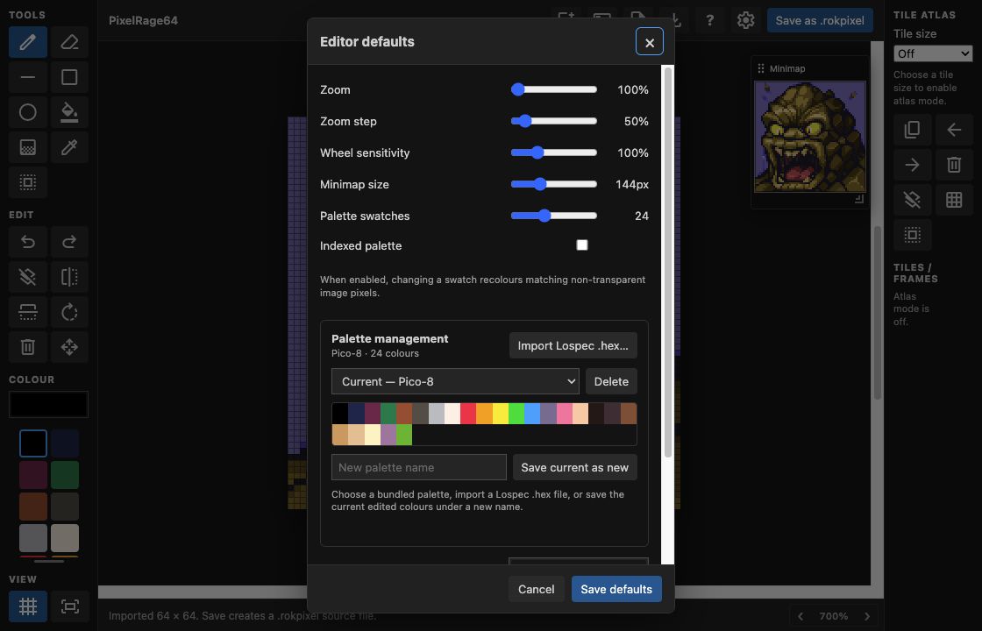Click the right arrow in Tile Atlas
The width and height of the screenshot is (982, 631).
point(912,165)
